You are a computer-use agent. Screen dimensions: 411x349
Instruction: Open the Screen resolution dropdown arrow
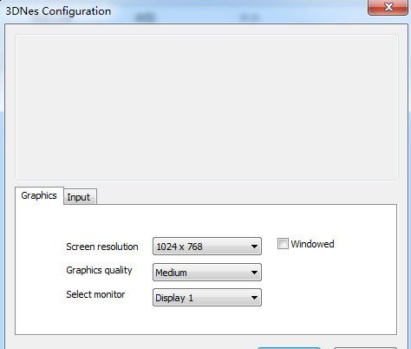(x=254, y=247)
